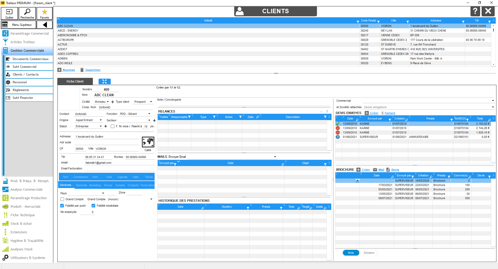Click the blue expand fullscreen icon
The height and width of the screenshot is (269, 498).
tap(105, 81)
